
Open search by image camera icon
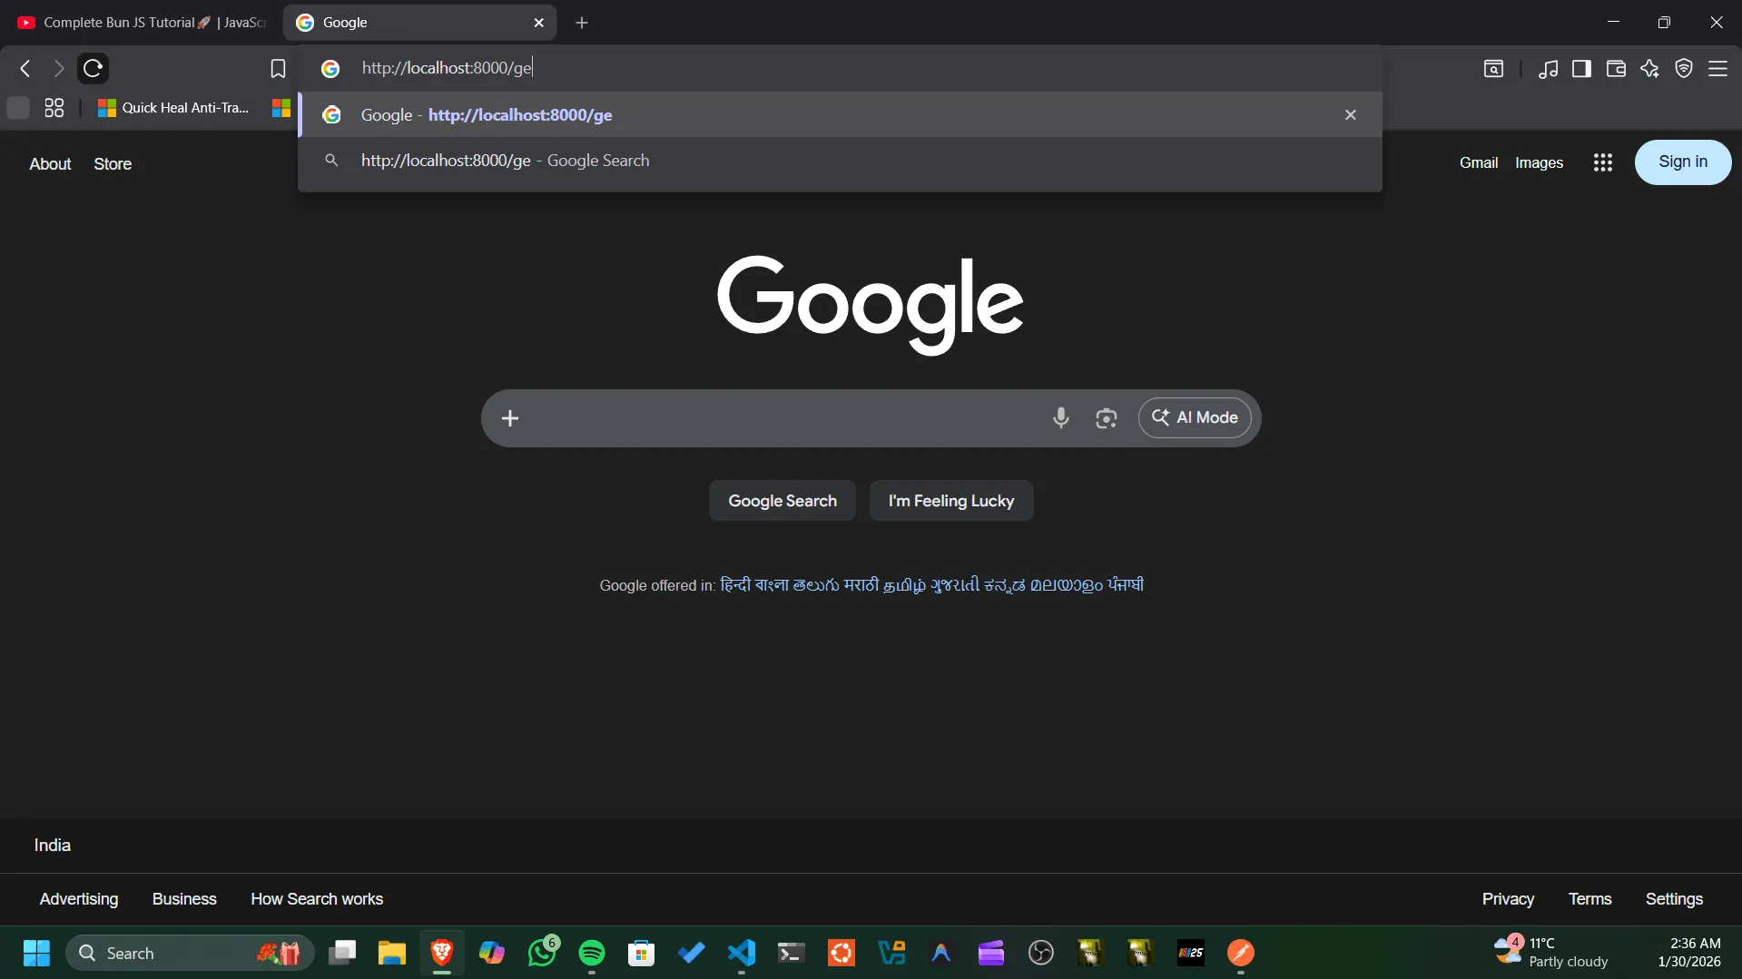point(1106,418)
